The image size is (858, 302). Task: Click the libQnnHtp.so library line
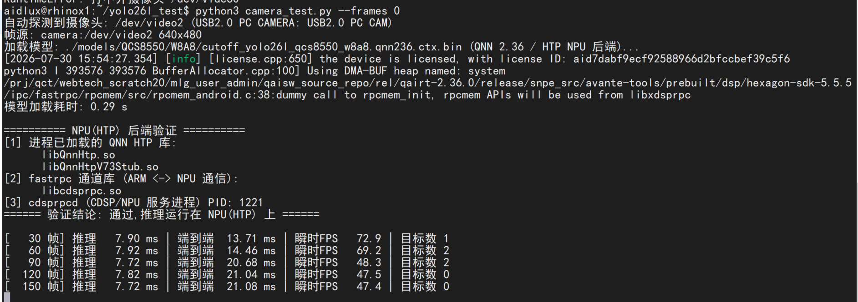click(78, 155)
